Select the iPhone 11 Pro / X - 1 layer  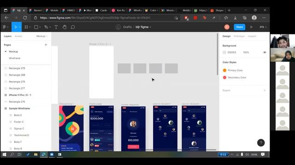(x=20, y=95)
